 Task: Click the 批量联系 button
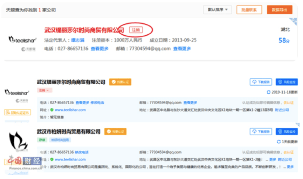249,10
